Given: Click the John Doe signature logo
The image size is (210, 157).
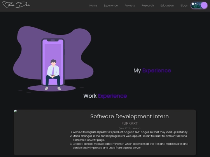Looking at the screenshot, I should coord(16,5).
